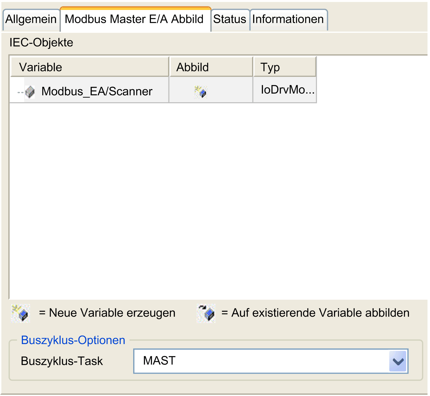
Task: Sort by the Variable column header
Action: tap(90, 67)
